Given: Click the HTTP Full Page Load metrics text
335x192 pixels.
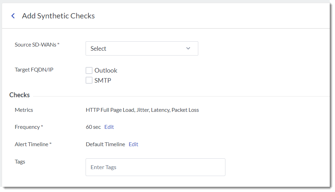Looking at the screenshot, I should 110,110.
